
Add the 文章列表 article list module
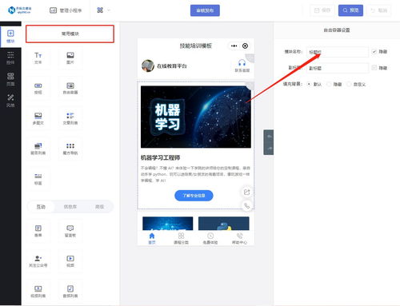[x=70, y=118]
